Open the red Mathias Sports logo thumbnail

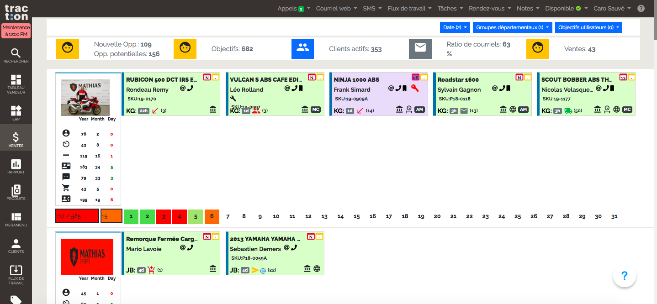click(87, 257)
